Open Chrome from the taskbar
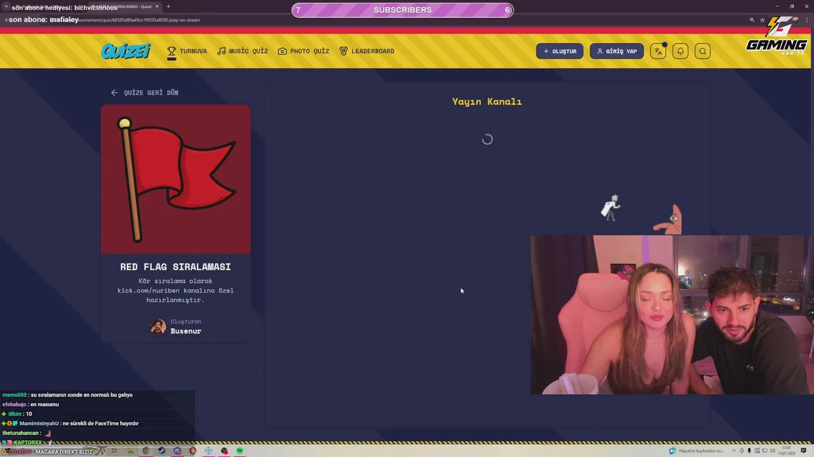 (146, 451)
